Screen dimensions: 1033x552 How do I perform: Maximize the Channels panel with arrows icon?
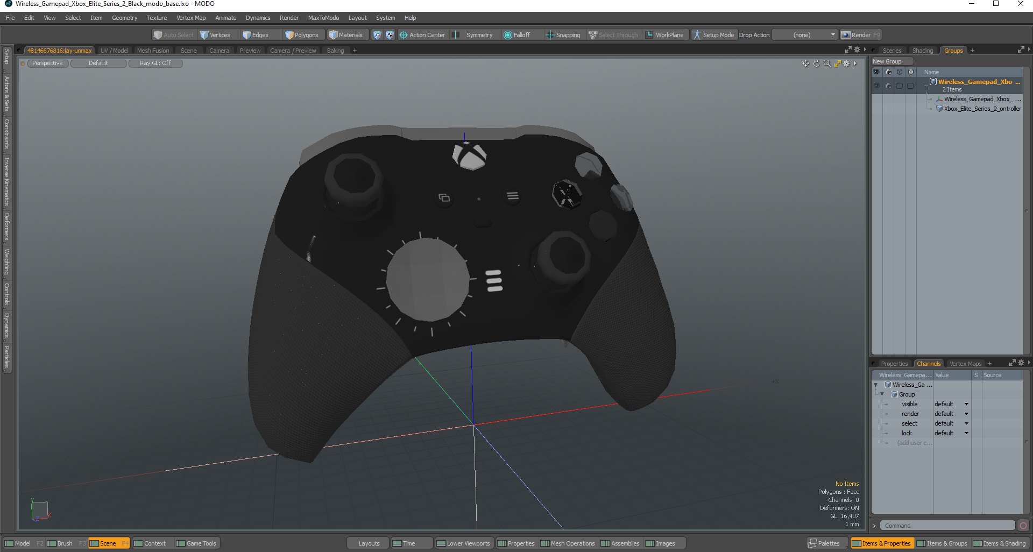point(1013,363)
